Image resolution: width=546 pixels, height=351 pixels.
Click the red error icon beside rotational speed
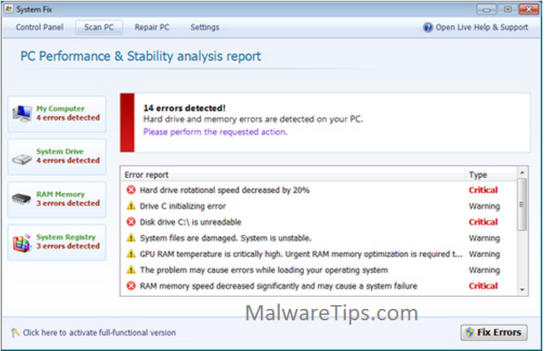coord(131,190)
